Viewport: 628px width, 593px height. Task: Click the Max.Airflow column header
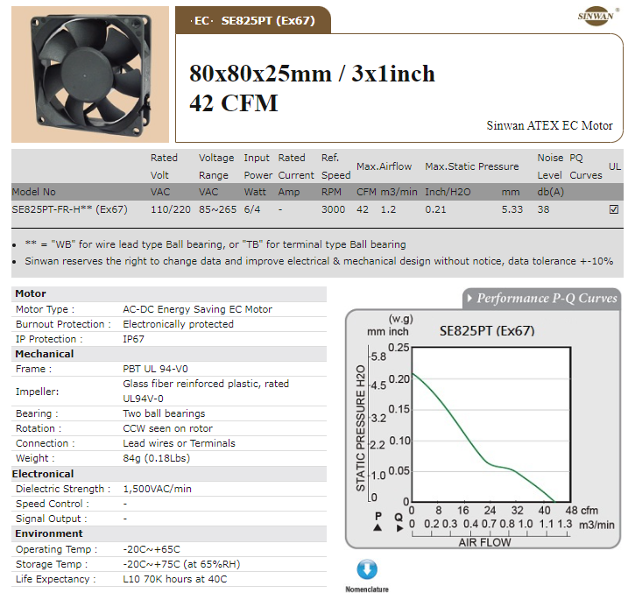(385, 166)
